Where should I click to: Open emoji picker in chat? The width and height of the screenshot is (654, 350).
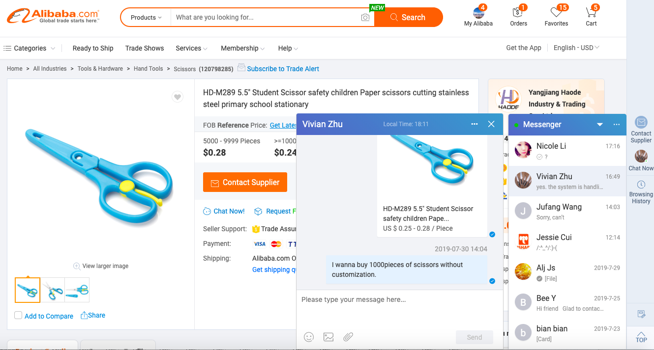[x=309, y=337]
